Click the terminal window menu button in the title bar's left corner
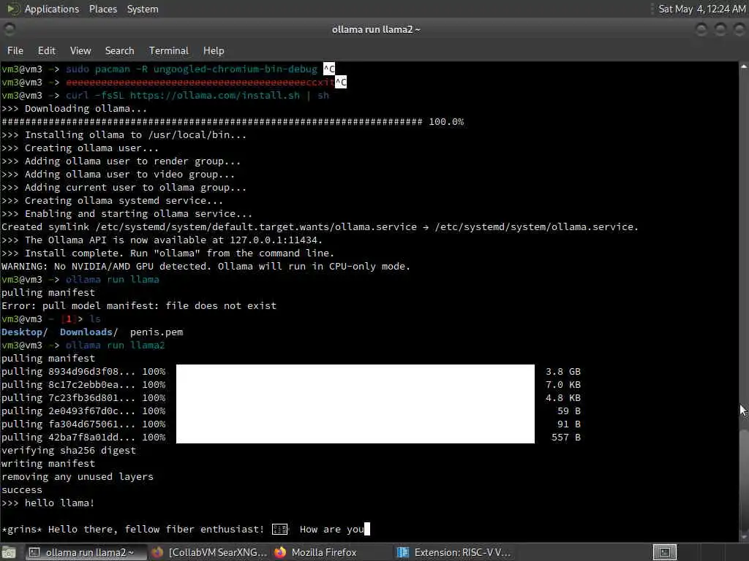 point(9,29)
